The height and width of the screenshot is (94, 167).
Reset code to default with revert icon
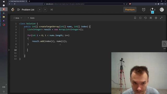click(146, 18)
